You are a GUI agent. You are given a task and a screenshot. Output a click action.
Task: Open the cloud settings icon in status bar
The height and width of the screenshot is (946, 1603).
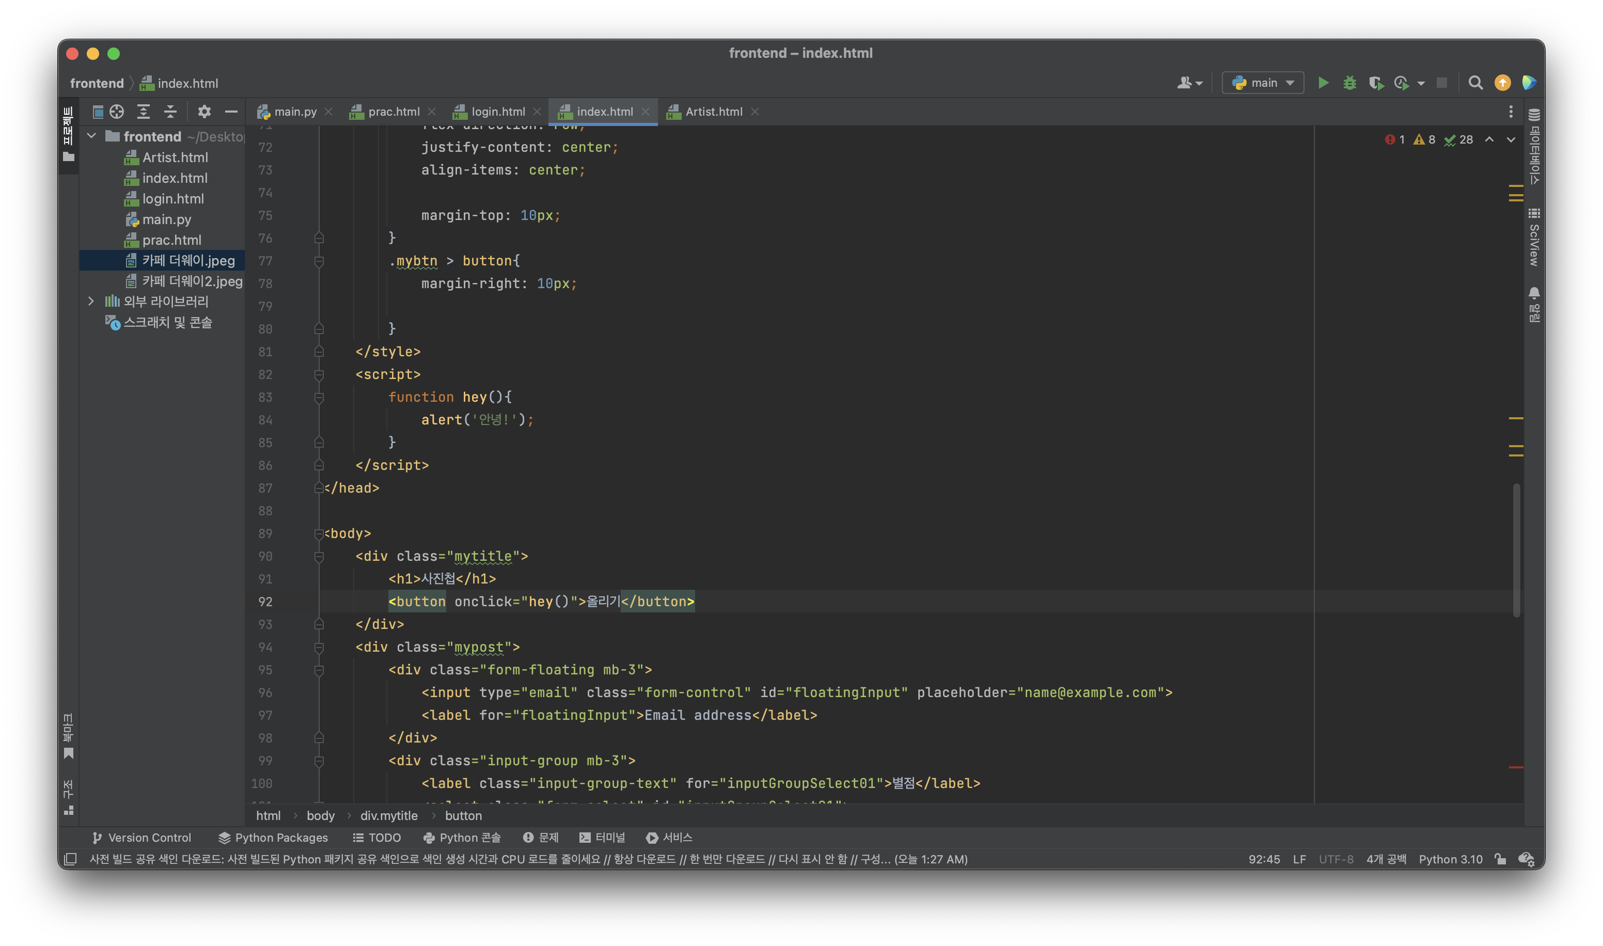[x=1526, y=859]
